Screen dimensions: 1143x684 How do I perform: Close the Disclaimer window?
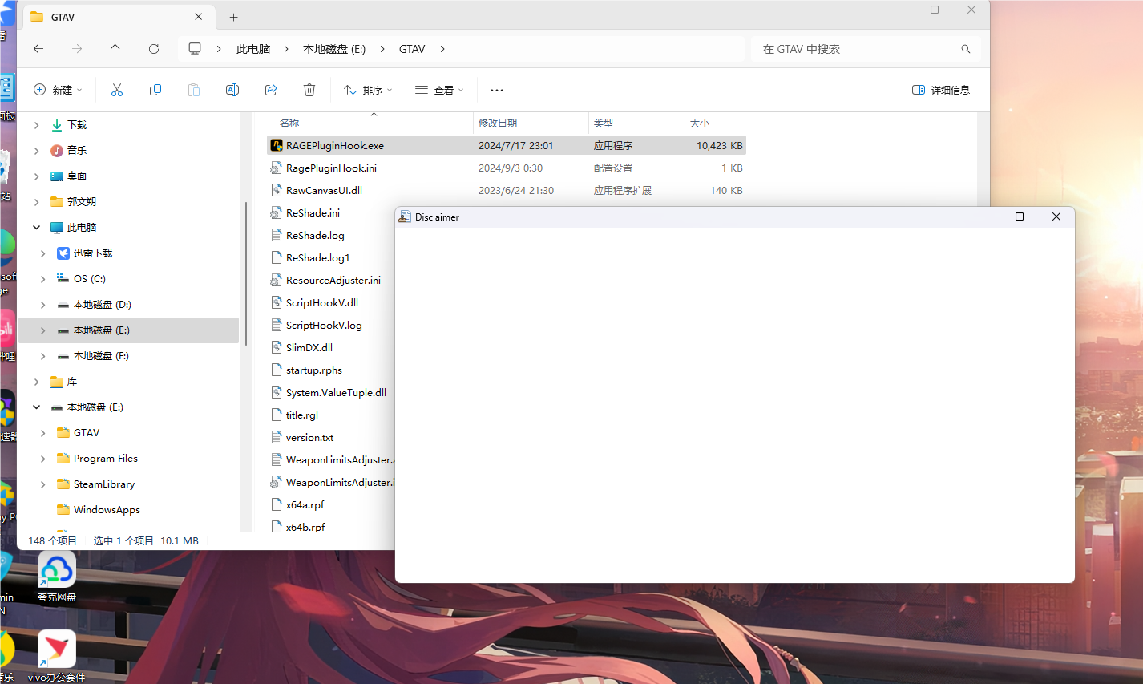coord(1056,217)
